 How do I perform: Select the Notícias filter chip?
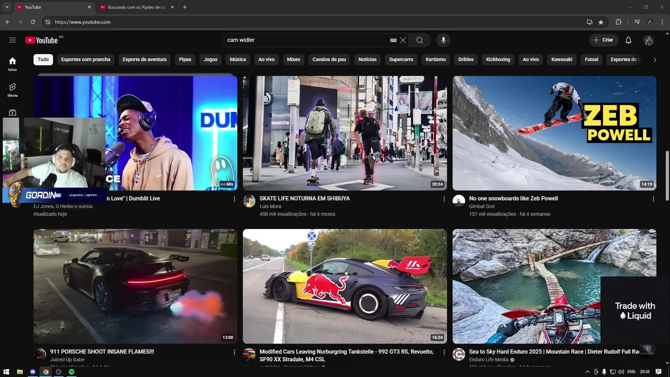[x=367, y=59]
